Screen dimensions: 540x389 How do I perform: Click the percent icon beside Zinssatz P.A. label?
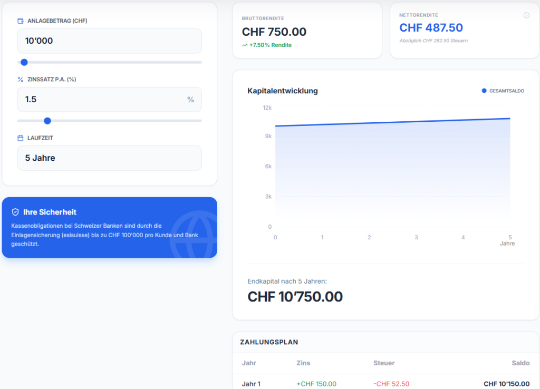pos(21,80)
